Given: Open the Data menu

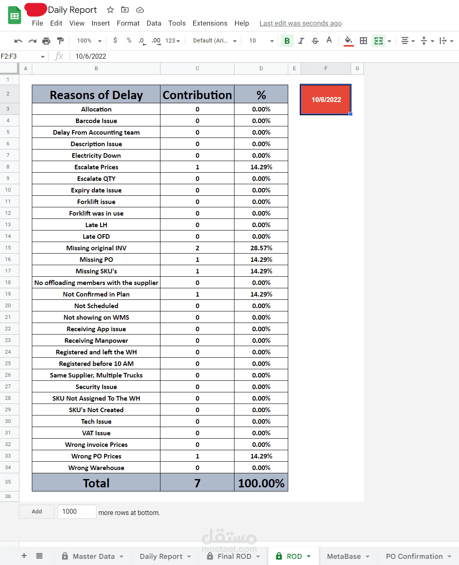Looking at the screenshot, I should click(x=154, y=24).
